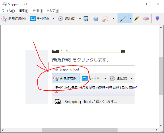The width and height of the screenshot is (164, 133).
Task: Click the text [新規作成] をクリックします。 in the snip
Action: click(80, 60)
